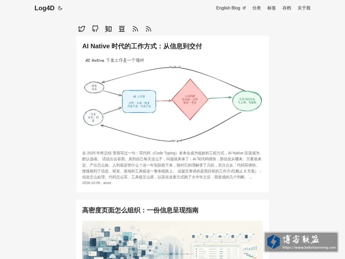
Task: Open the GitHub profile icon
Action: coord(95,29)
